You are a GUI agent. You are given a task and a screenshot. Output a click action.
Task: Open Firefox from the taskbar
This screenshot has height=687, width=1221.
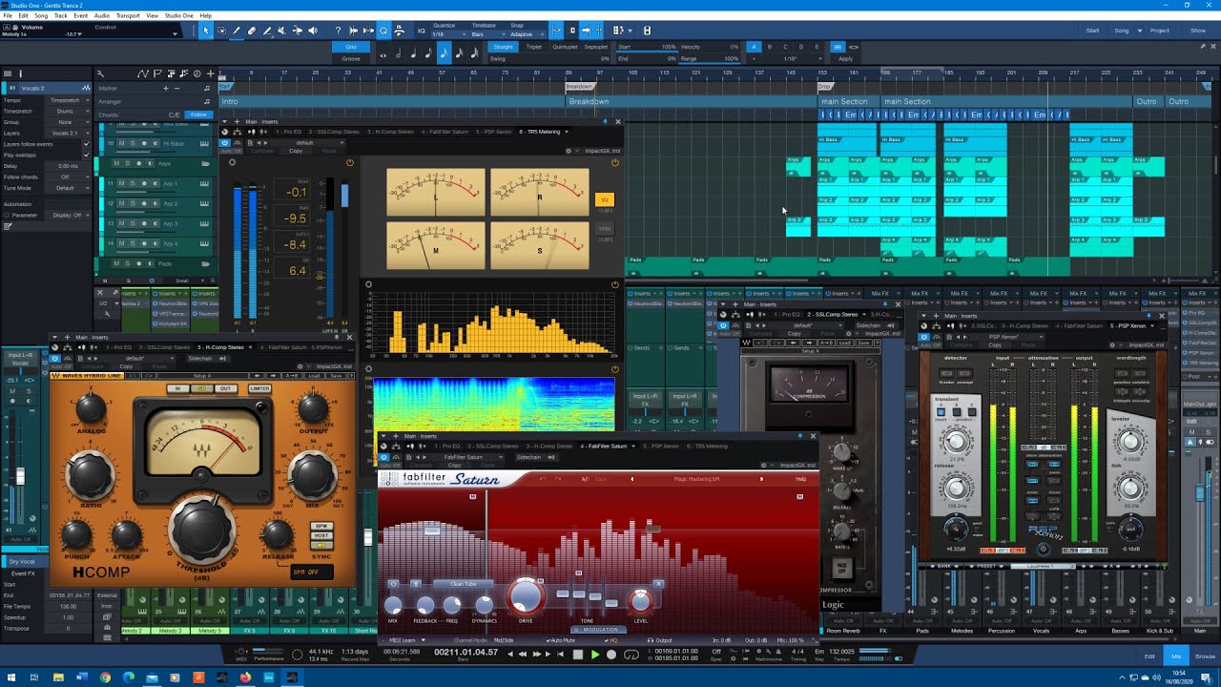tap(245, 677)
